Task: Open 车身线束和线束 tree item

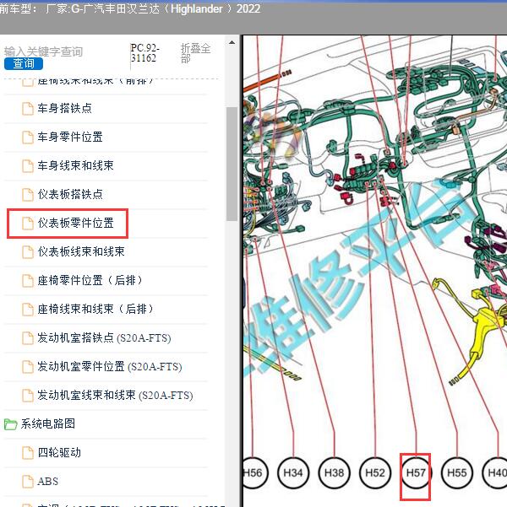Action: (75, 165)
